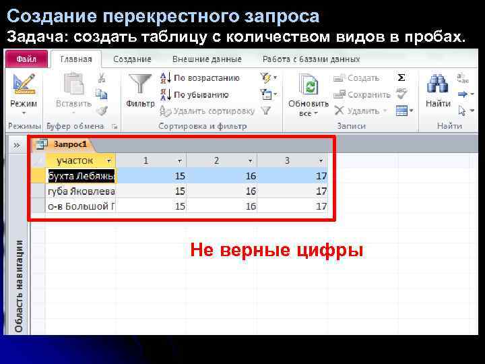Click the Фильтр funnel icon

pos(140,84)
